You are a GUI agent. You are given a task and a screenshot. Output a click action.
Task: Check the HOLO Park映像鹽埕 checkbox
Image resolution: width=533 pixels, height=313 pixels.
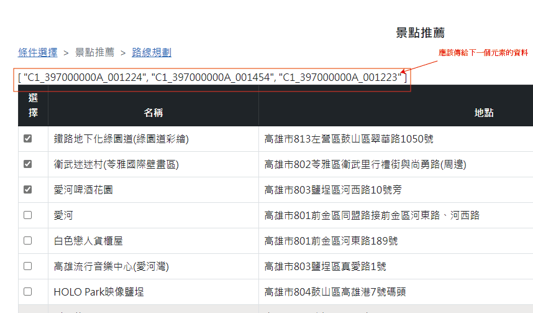pyautogui.click(x=28, y=292)
